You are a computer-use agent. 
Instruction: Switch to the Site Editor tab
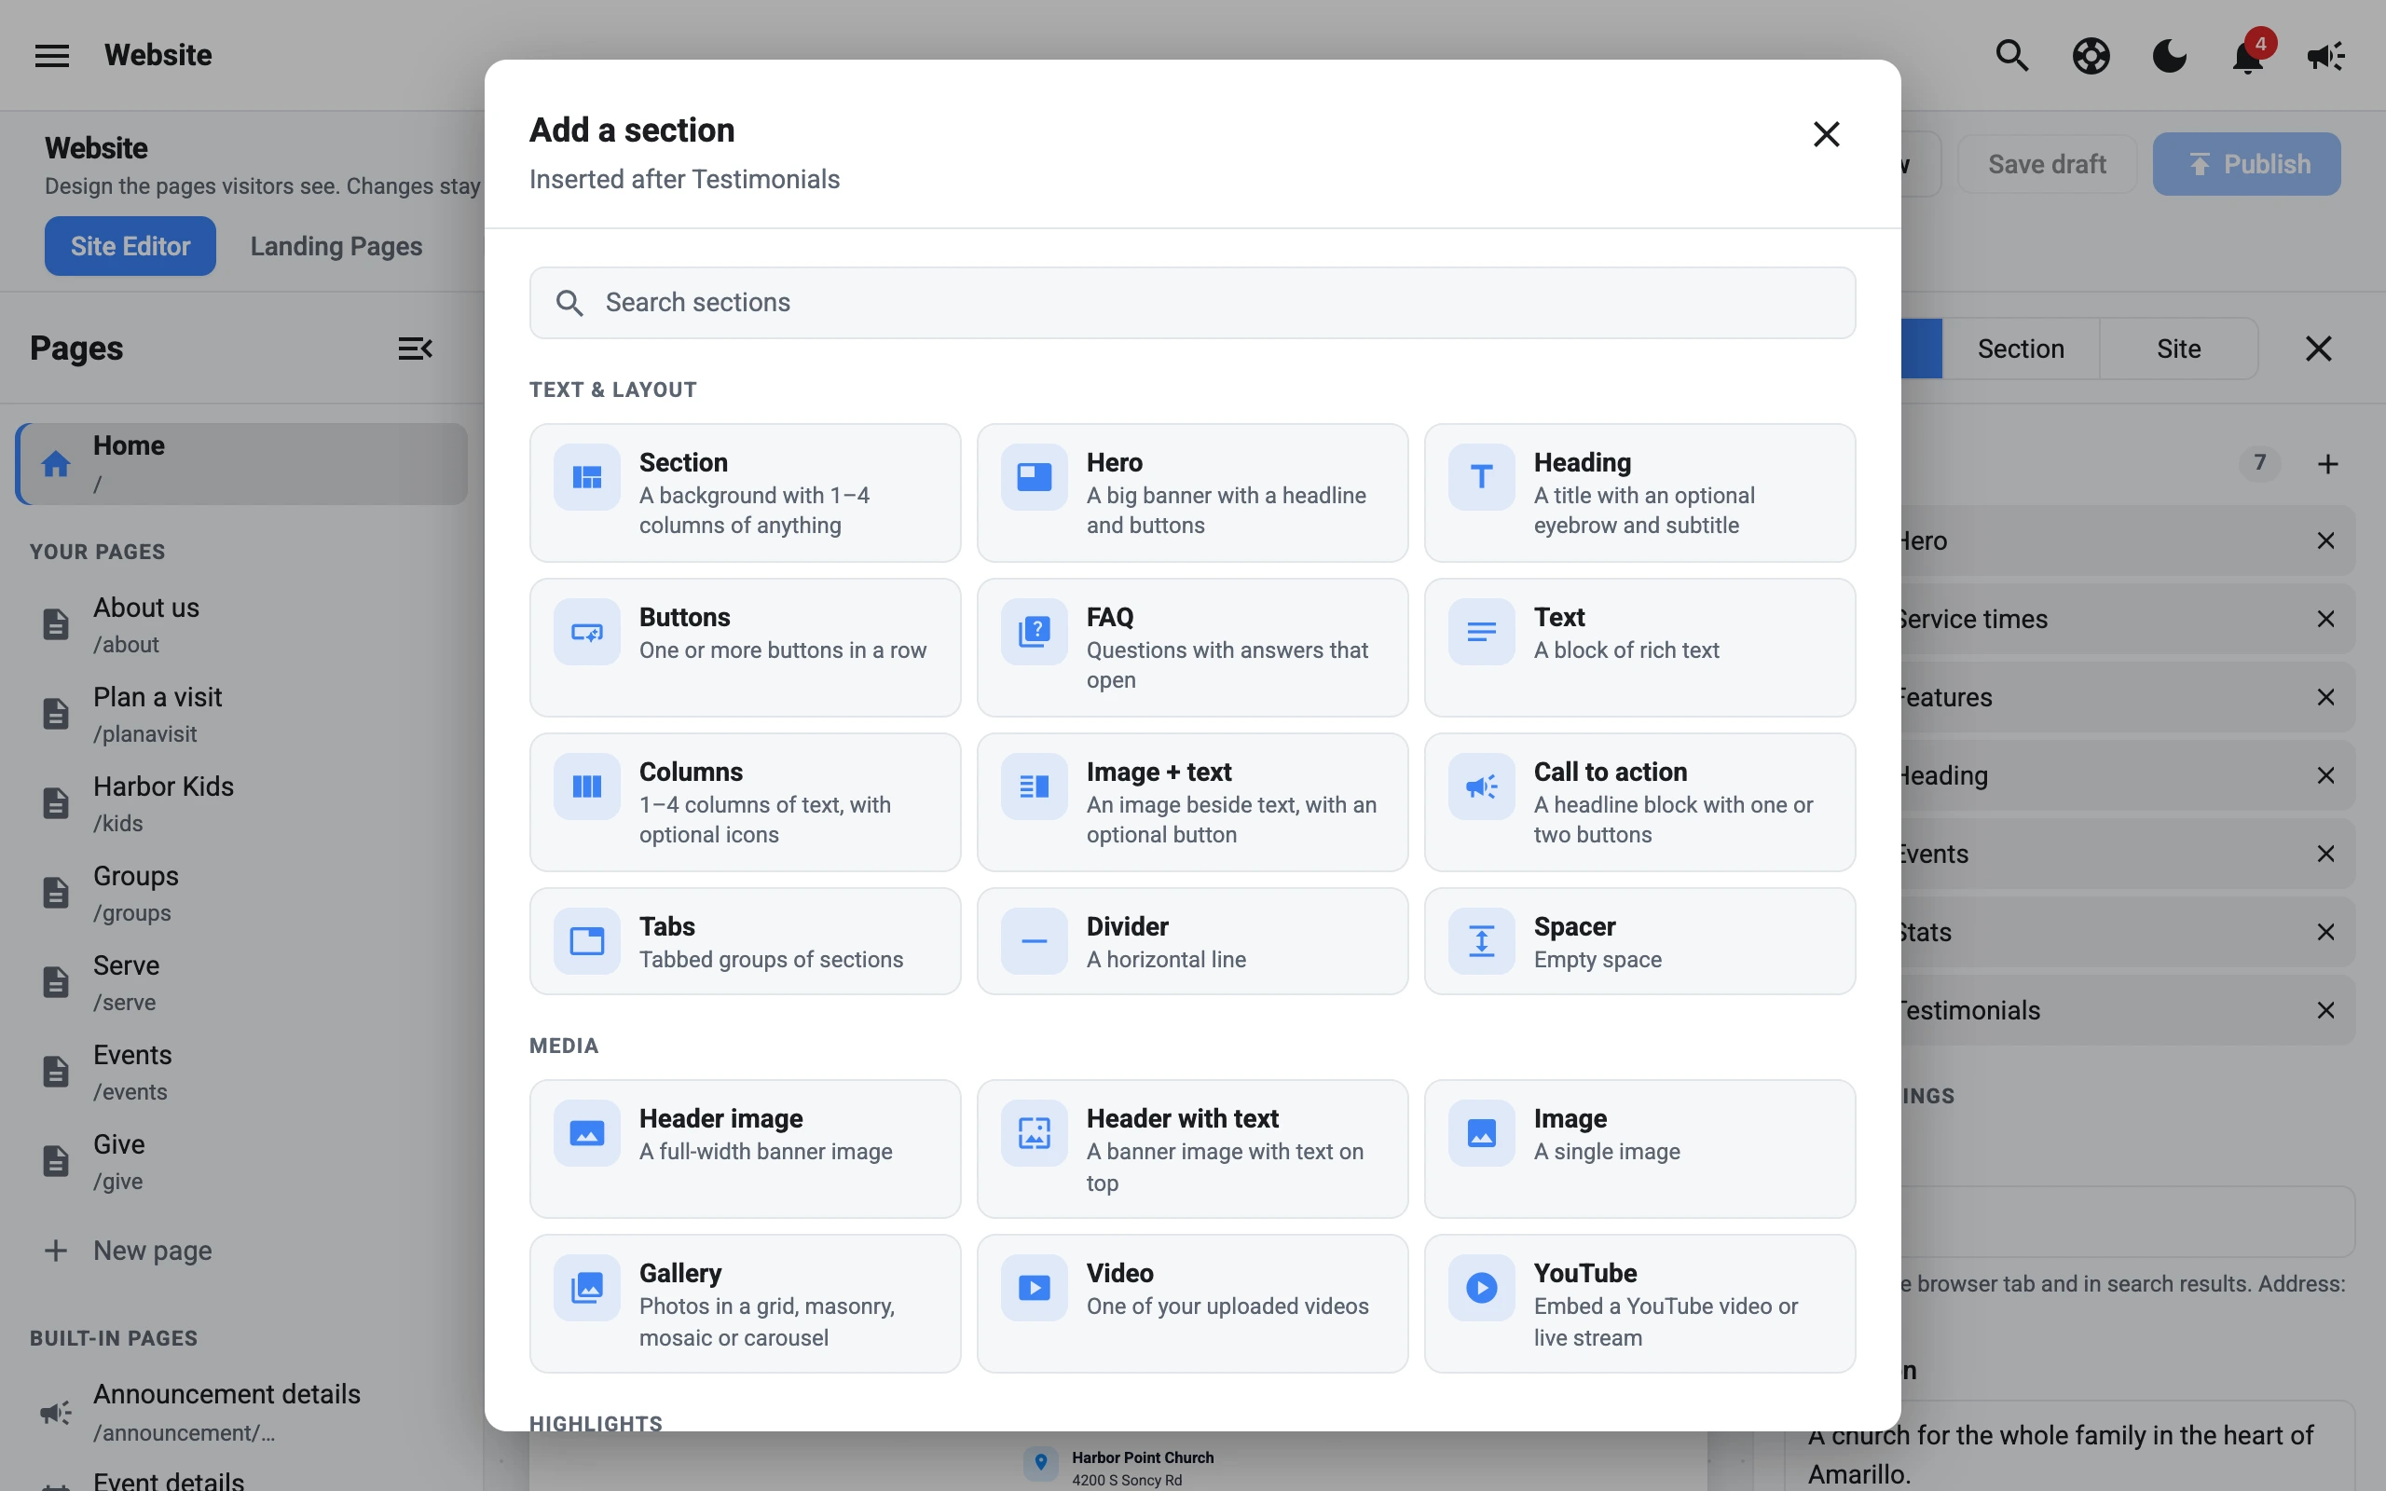pos(130,245)
